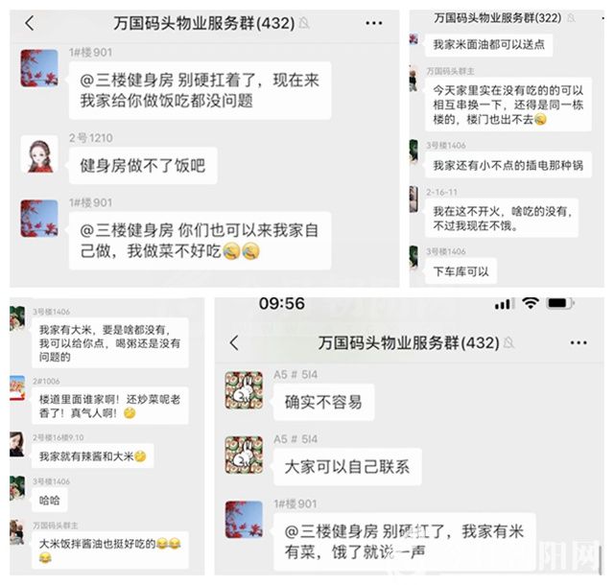Tap message 大米饭拌酱油也挺好吃的
Image resolution: width=614 pixels, height=585 pixels.
pyautogui.click(x=109, y=550)
